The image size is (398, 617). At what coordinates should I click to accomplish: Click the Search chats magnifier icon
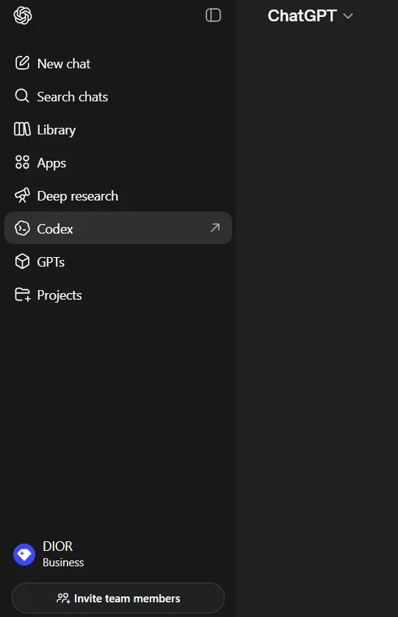pyautogui.click(x=22, y=96)
